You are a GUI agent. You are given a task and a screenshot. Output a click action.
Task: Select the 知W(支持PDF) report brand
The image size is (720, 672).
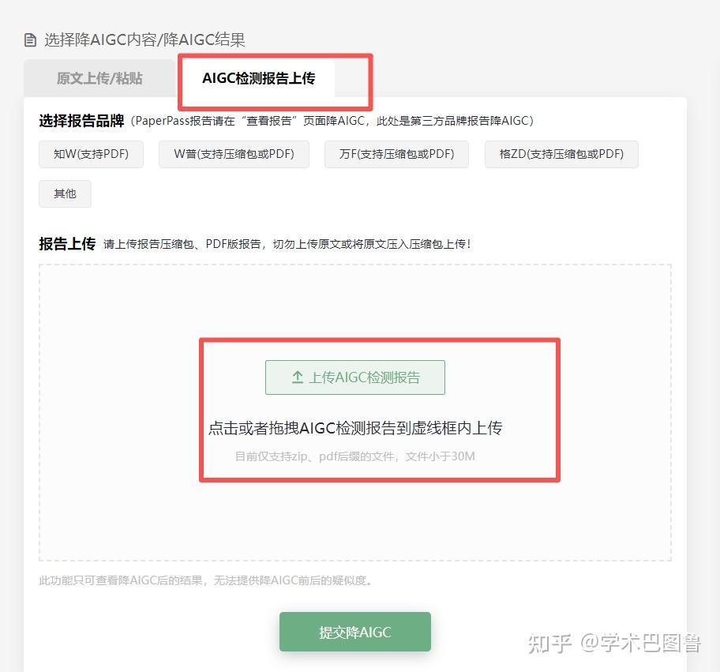point(91,154)
